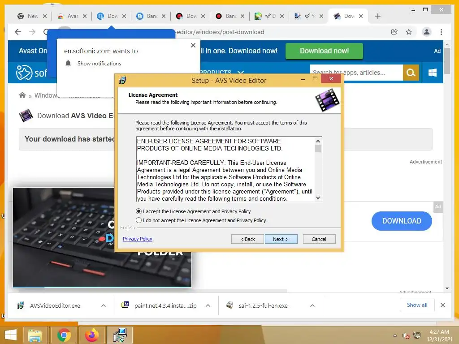
Task: Click the network tray icon
Action: [x=416, y=335]
